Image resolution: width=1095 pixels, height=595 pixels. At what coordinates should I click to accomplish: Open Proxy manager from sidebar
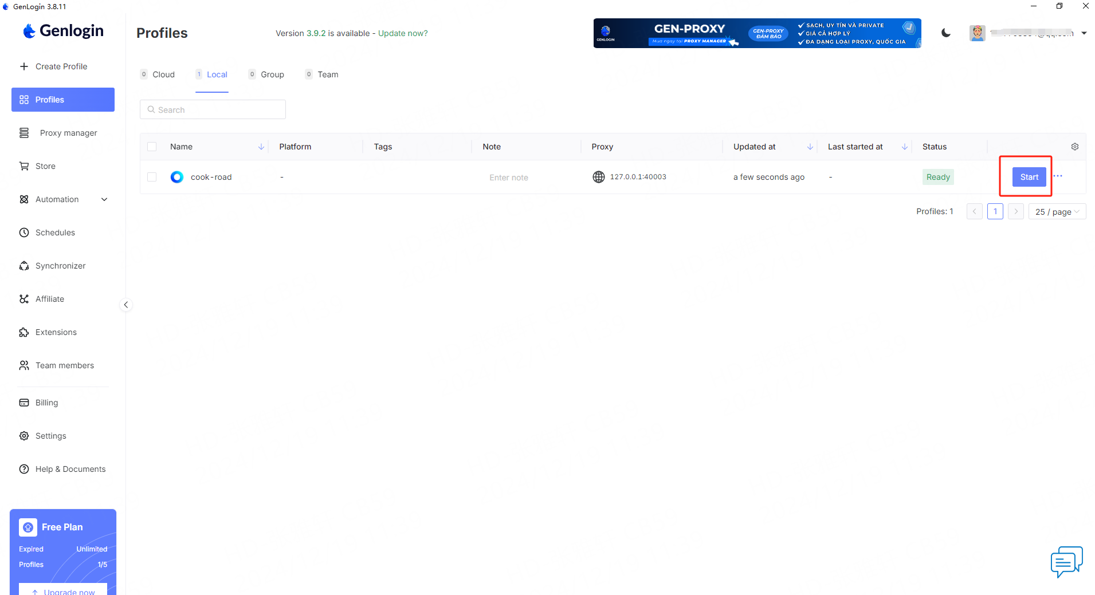(x=68, y=133)
